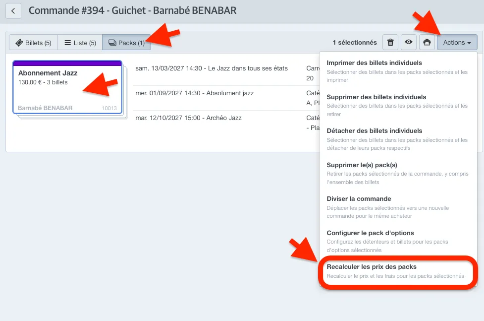Click the 1 sélectionnés label
This screenshot has width=484, height=321.
point(355,42)
